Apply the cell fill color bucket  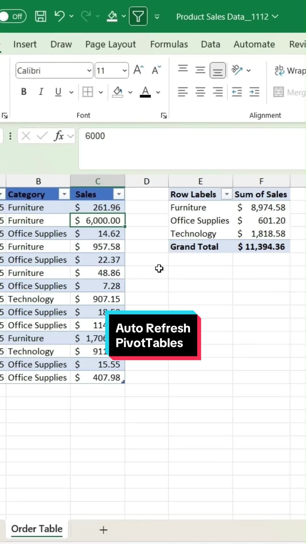tap(118, 92)
